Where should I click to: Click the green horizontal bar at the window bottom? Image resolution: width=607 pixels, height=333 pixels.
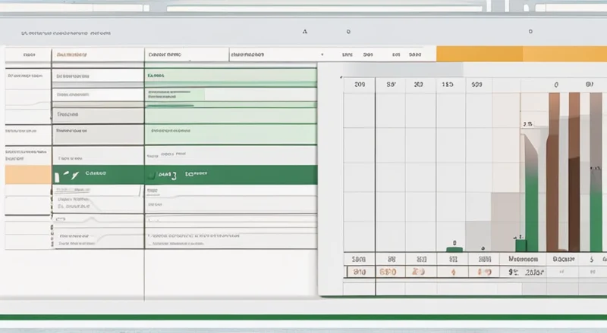coord(303,316)
